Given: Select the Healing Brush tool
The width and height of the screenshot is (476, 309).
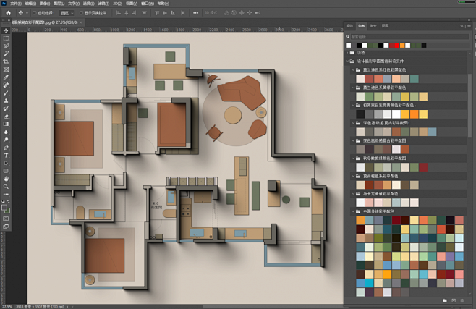Looking at the screenshot, I should (x=6, y=85).
